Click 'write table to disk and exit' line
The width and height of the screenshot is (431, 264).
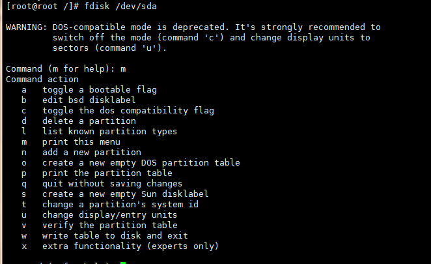coord(105,236)
